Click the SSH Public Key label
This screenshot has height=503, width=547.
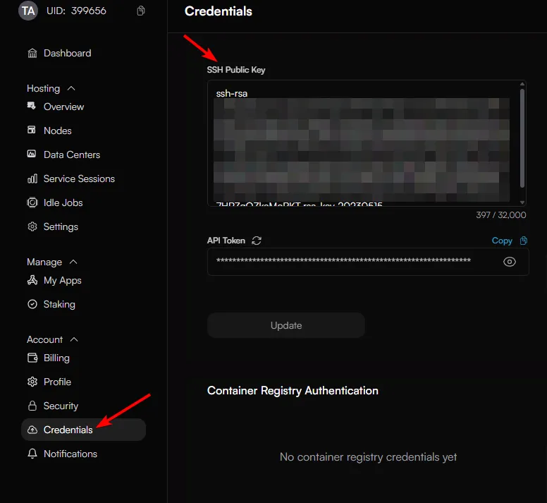pyautogui.click(x=236, y=70)
